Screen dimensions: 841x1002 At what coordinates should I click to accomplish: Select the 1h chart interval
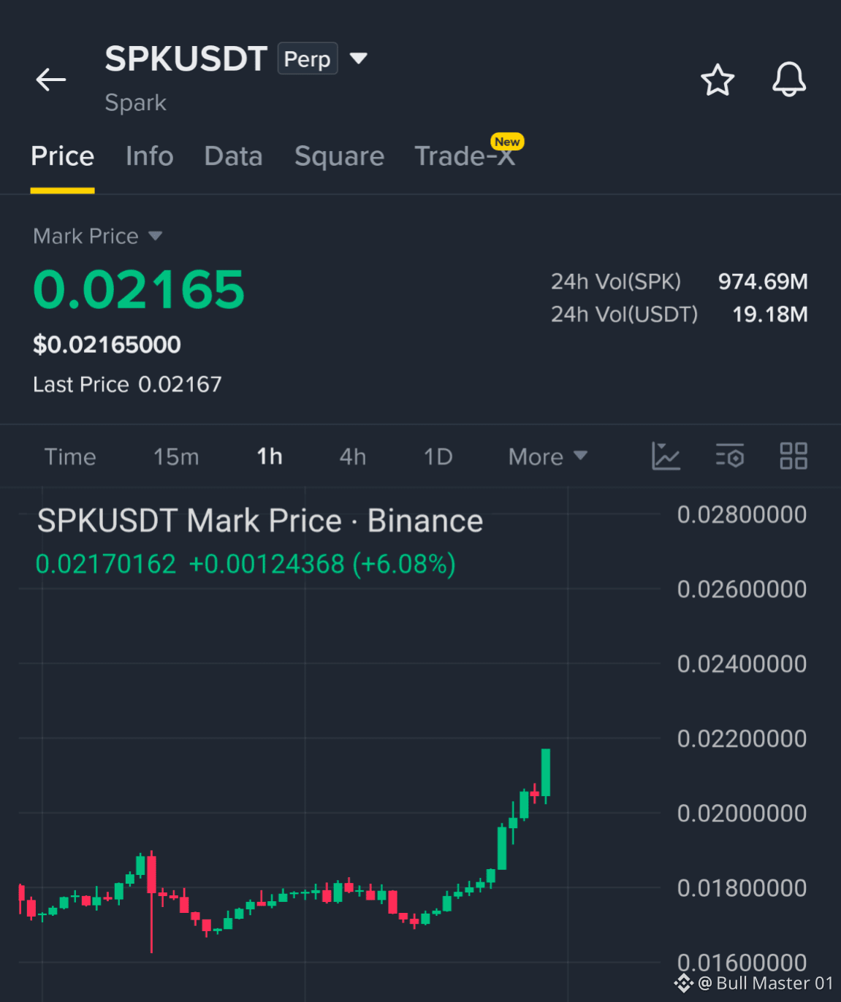click(270, 456)
